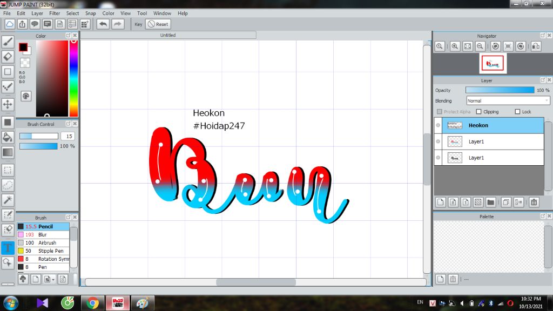The width and height of the screenshot is (553, 311).
Task: Open Visual Studio from taskbar
Action: [x=42, y=303]
